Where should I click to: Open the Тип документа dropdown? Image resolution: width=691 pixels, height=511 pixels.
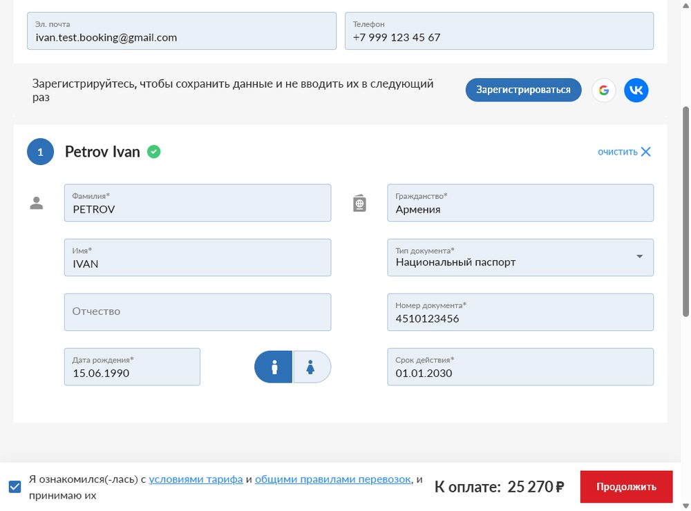pos(520,258)
